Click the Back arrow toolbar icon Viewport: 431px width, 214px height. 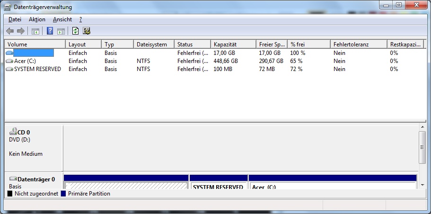(x=10, y=31)
